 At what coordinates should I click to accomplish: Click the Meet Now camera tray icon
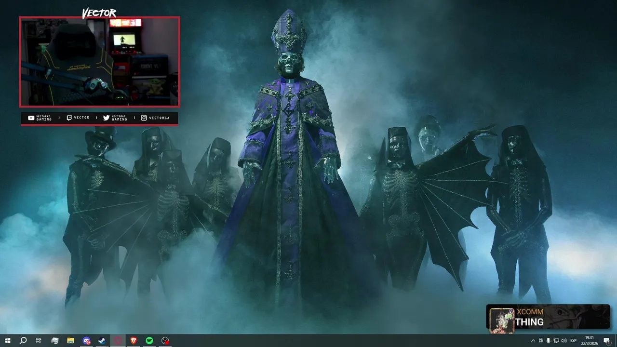tap(541, 341)
